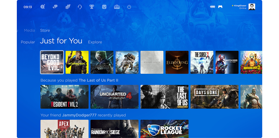Open the Watch Dogs Legion tile

[x=227, y=62]
